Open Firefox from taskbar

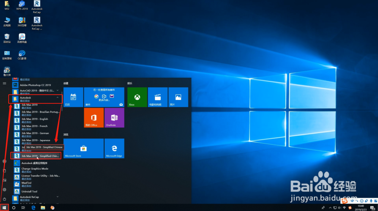click(52, 208)
